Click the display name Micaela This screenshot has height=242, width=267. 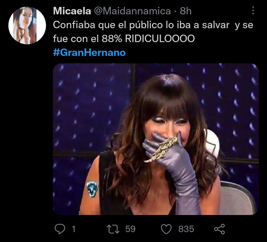coord(72,11)
